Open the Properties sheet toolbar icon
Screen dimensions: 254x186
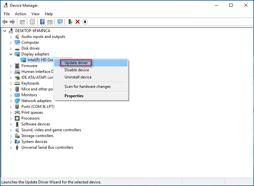coord(32,22)
